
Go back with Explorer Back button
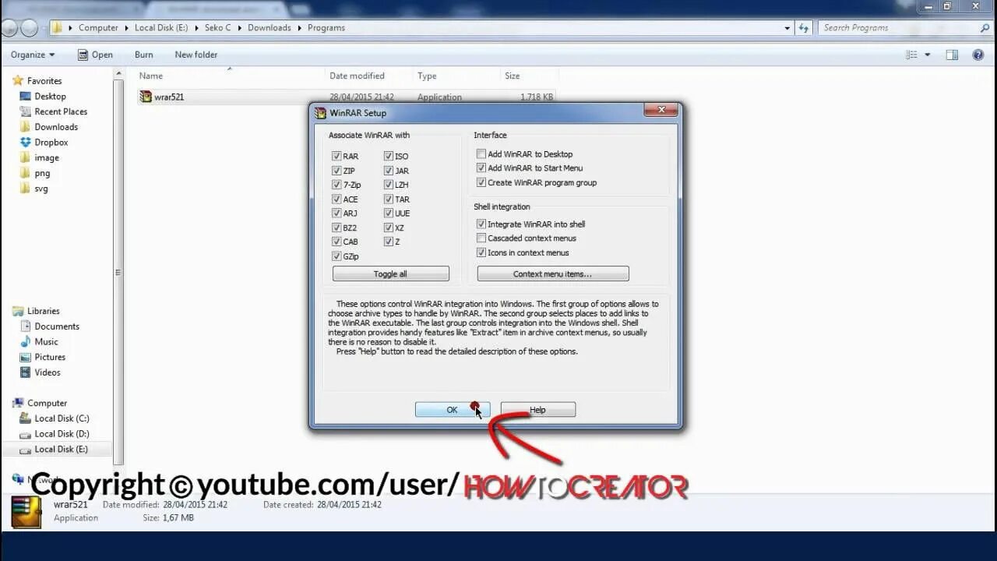coord(9,27)
